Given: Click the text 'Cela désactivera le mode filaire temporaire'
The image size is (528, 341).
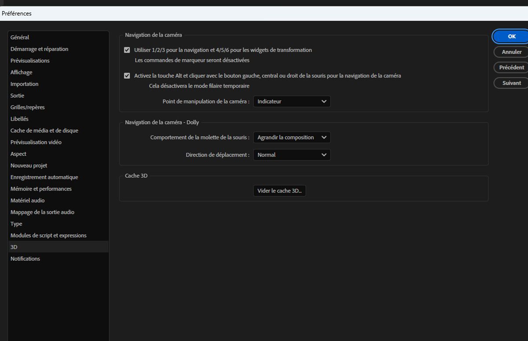Looking at the screenshot, I should click(199, 86).
